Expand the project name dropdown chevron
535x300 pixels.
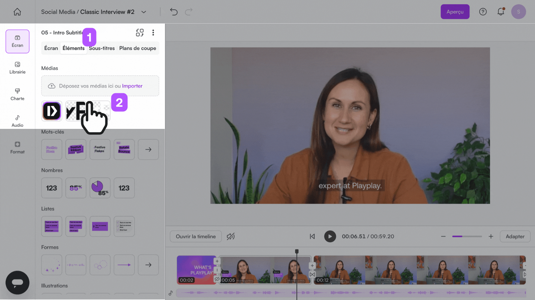click(x=144, y=12)
